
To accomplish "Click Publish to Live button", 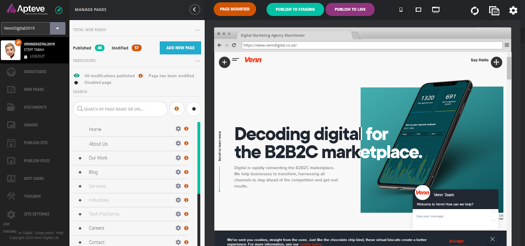I will point(350,9).
